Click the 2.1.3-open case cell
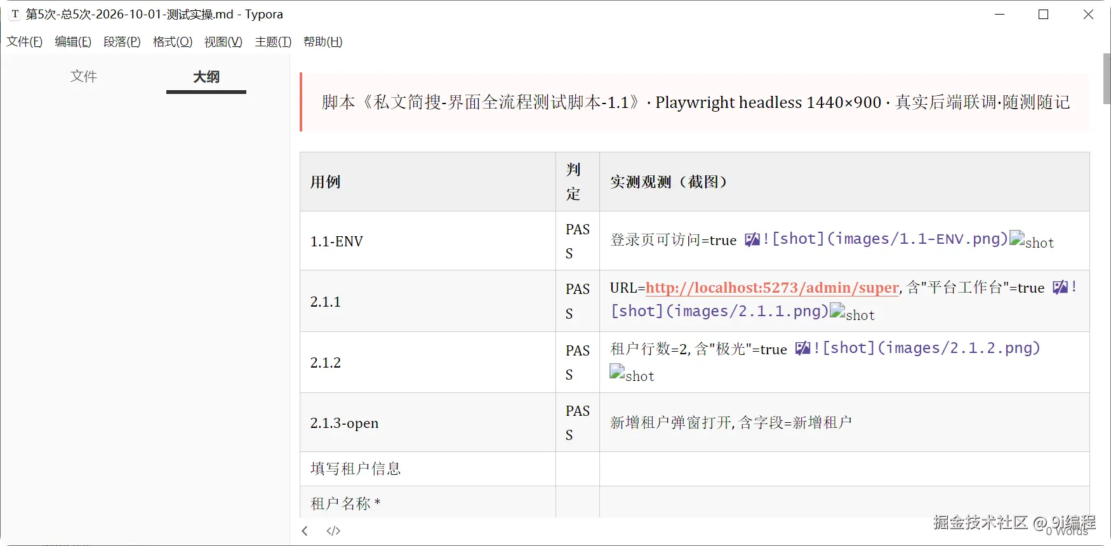Image resolution: width=1111 pixels, height=546 pixels. [428, 423]
